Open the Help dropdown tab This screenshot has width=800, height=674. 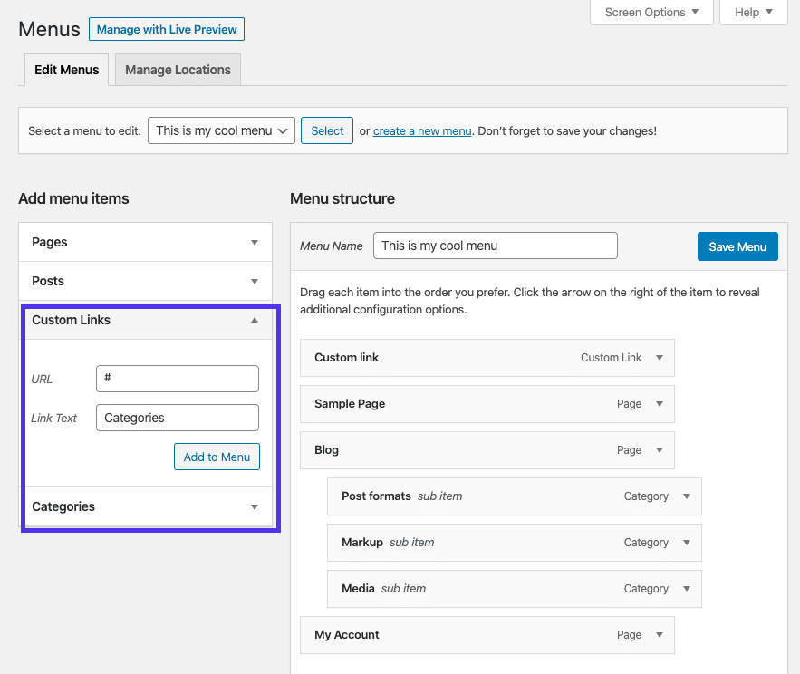pyautogui.click(x=754, y=13)
